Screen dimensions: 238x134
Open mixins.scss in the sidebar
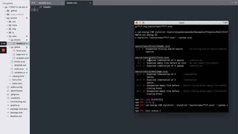pos(20,62)
